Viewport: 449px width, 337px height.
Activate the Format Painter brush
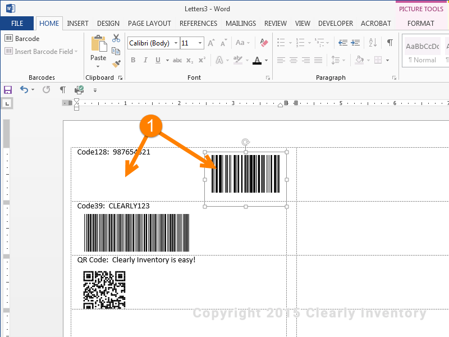pos(116,63)
